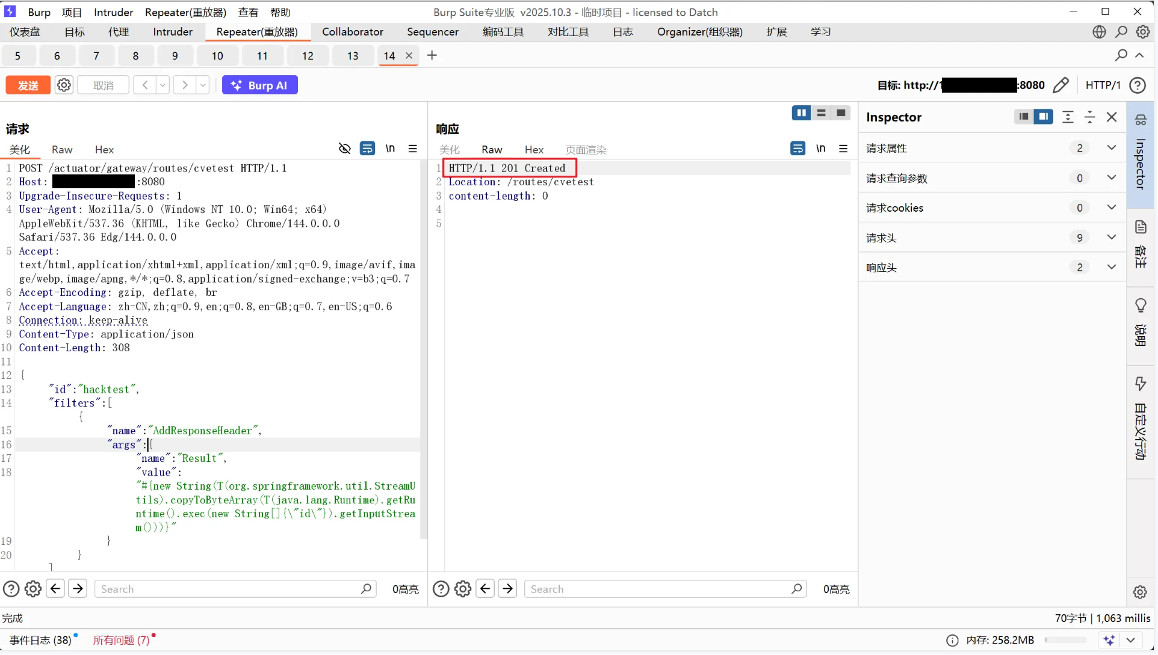This screenshot has height=655, width=1158.
Task: Open Burp settings gear in top bar
Action: [x=1143, y=32]
